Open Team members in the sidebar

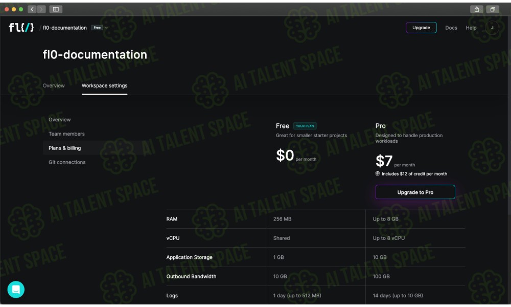[x=66, y=134]
